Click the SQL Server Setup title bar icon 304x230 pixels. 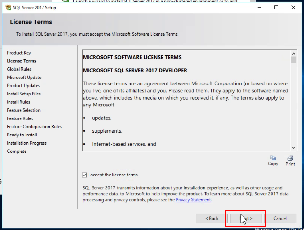click(8, 8)
